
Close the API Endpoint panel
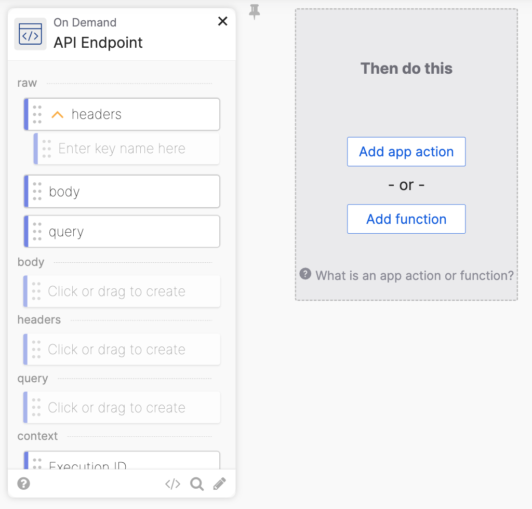222,21
